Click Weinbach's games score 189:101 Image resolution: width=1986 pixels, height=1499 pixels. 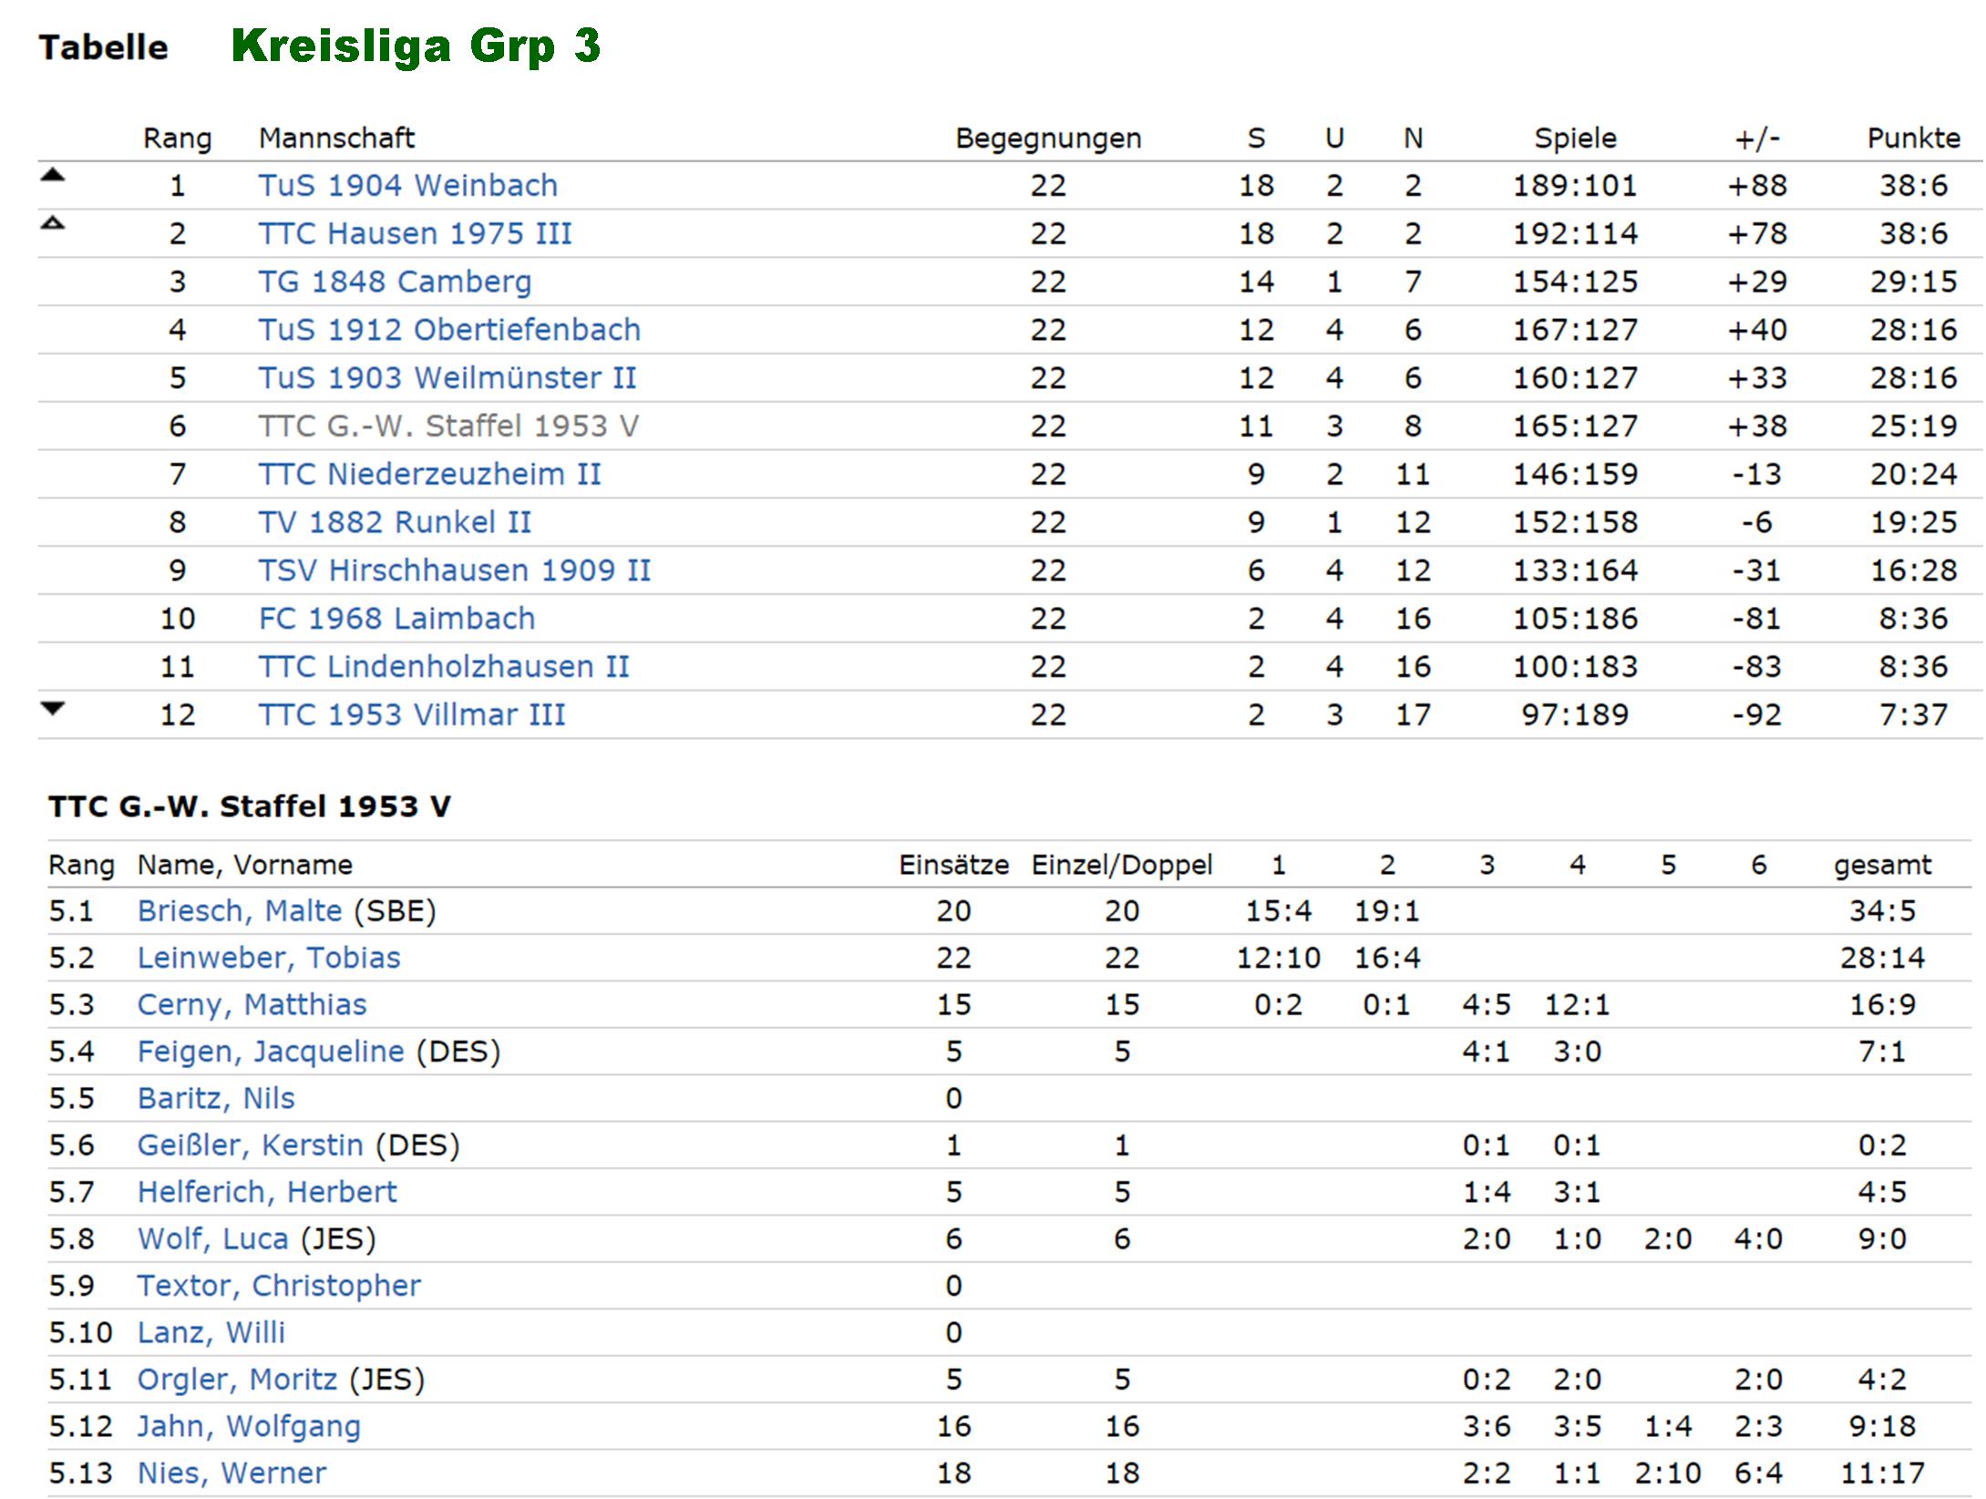coord(1575,186)
